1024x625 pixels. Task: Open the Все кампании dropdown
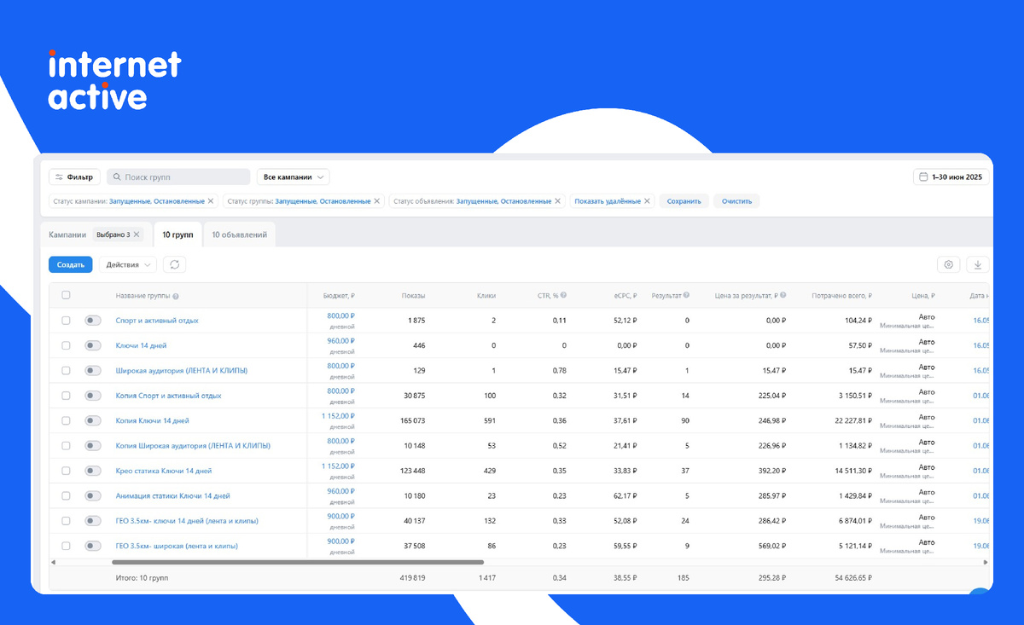point(294,177)
